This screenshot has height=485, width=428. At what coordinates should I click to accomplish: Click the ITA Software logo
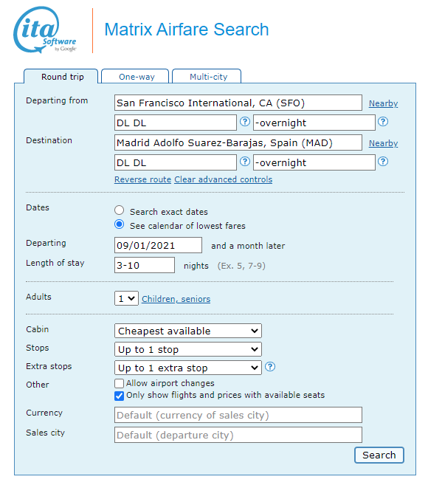pyautogui.click(x=45, y=30)
